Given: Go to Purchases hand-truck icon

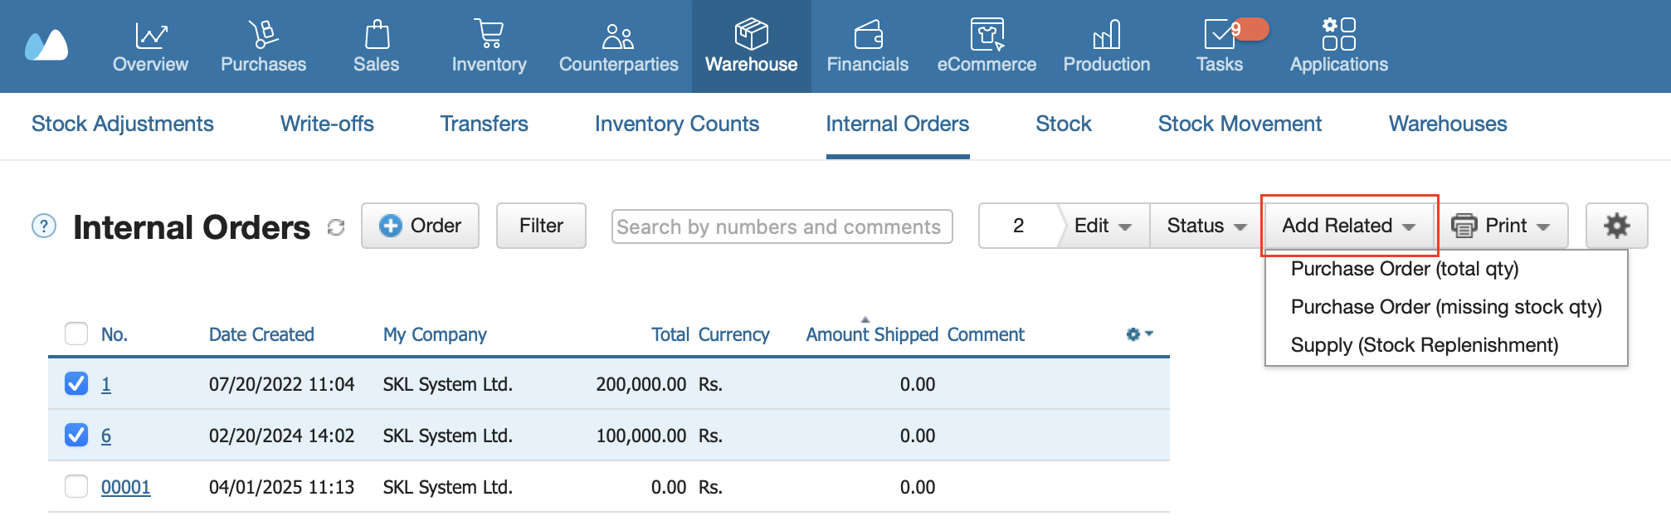Looking at the screenshot, I should pyautogui.click(x=263, y=35).
